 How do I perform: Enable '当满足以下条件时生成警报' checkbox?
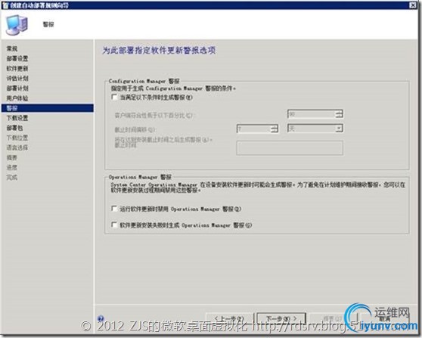pos(114,97)
